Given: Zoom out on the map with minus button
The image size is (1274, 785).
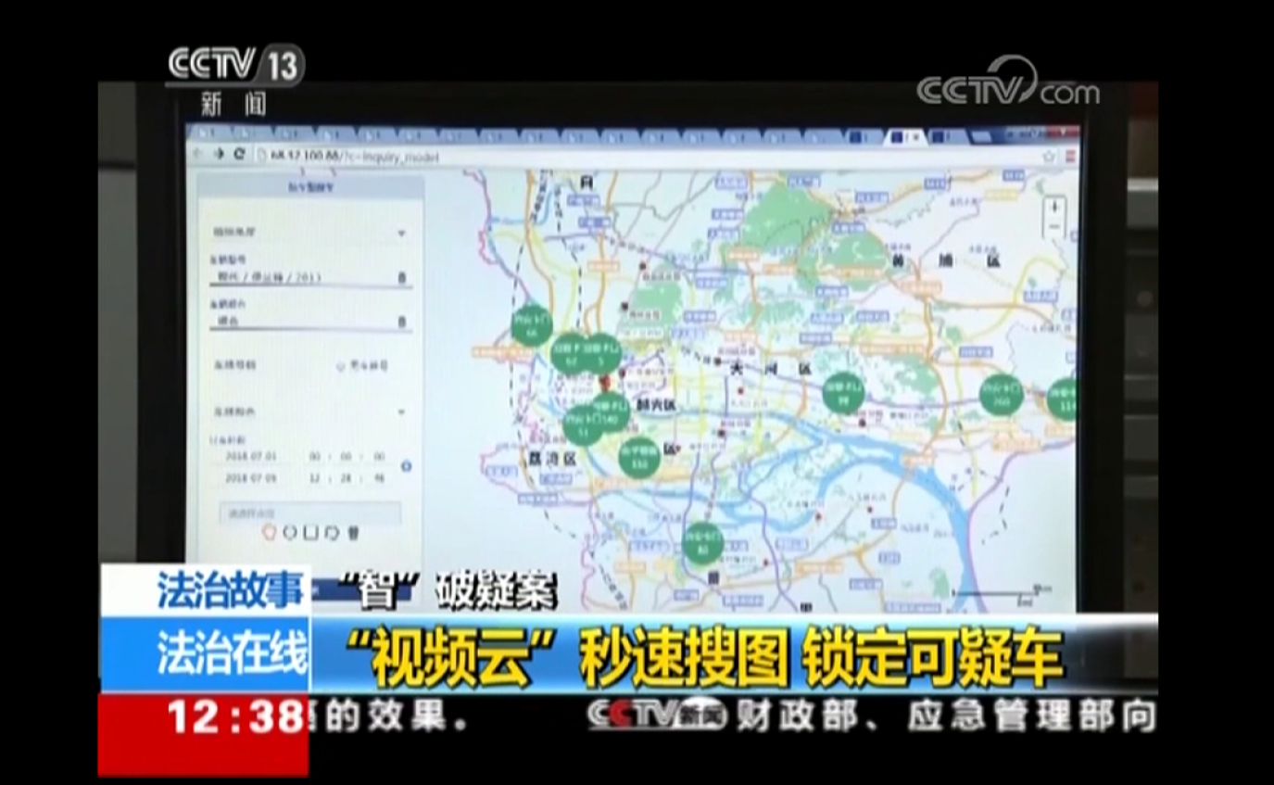Looking at the screenshot, I should (1054, 227).
